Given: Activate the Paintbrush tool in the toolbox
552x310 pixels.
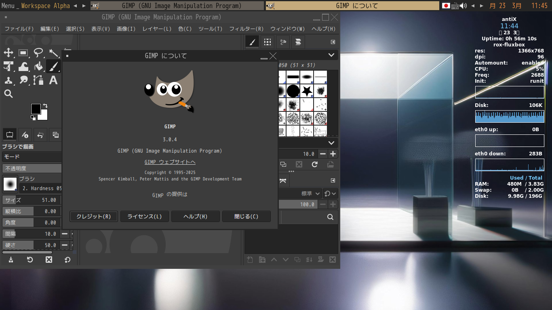Looking at the screenshot, I should [x=53, y=67].
